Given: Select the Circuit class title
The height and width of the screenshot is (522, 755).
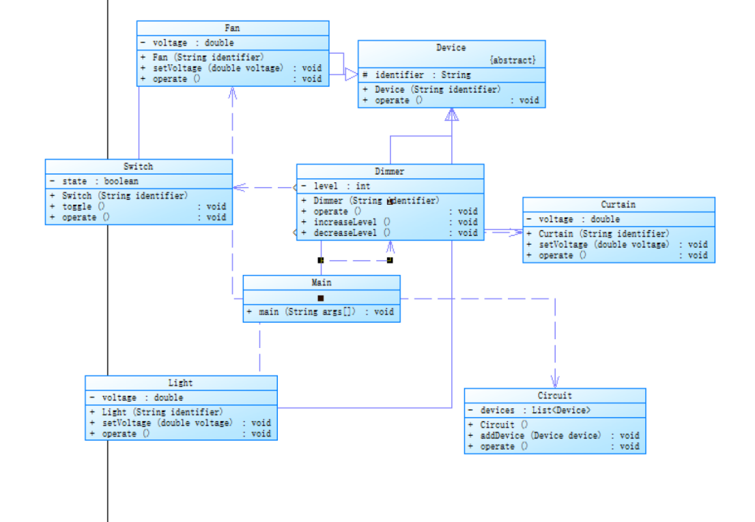Looking at the screenshot, I should coord(555,396).
